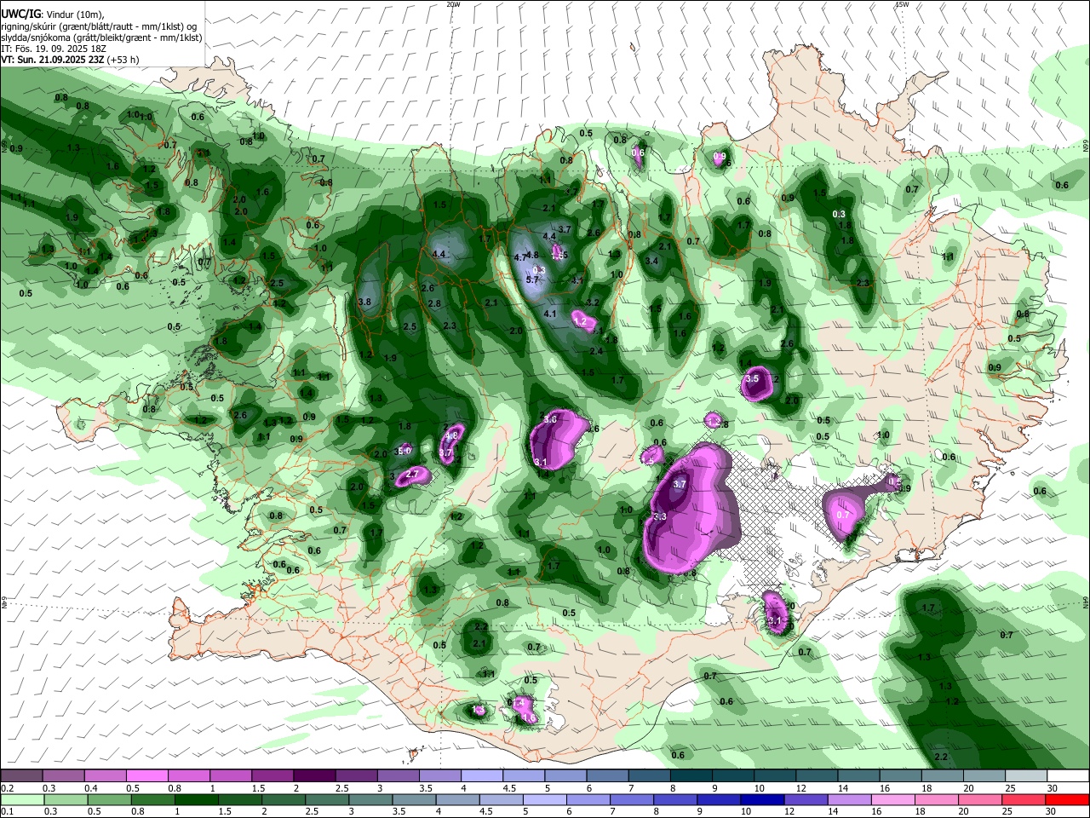Select the bright pink legend swatch labeled 0.5
The height and width of the screenshot is (818, 1090).
(x=146, y=776)
